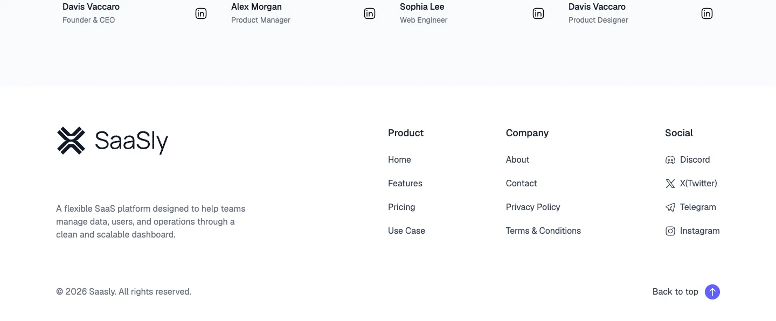
Task: Open Alex Morgan's LinkedIn icon
Action: pyautogui.click(x=370, y=13)
